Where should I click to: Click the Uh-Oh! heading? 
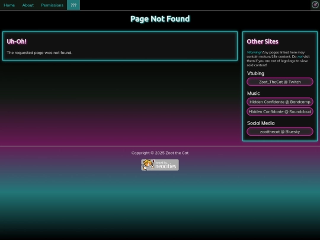point(17,41)
